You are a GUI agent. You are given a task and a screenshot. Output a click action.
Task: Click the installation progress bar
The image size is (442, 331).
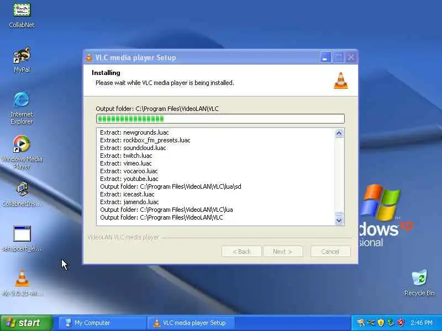click(220, 119)
